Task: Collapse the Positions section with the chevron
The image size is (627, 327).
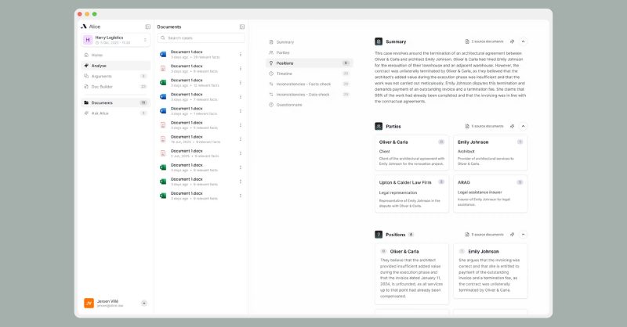Action: pyautogui.click(x=524, y=234)
